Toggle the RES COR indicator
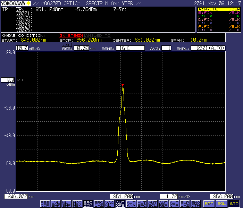 [45, 204]
